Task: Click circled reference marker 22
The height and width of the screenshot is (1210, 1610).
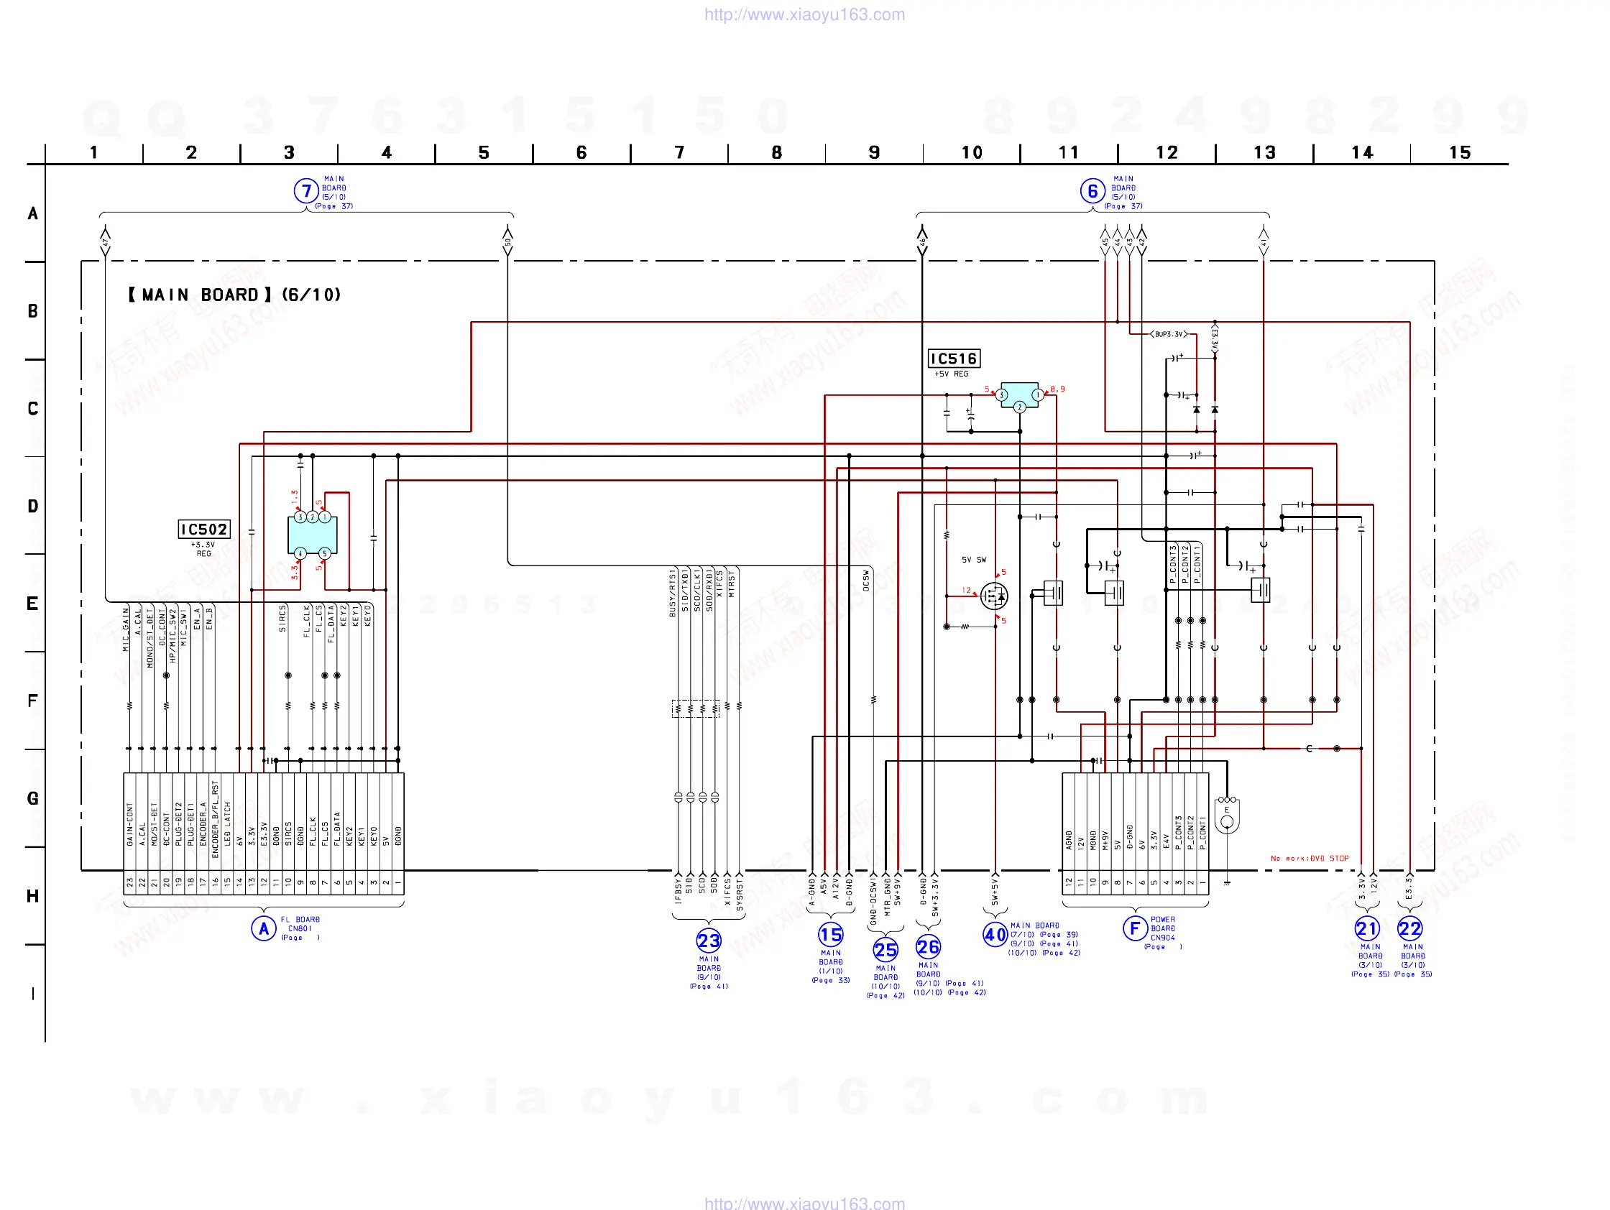Action: (x=1410, y=928)
